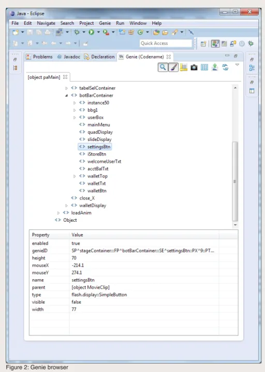Expand the walletTop tree node

pyautogui.click(x=75, y=176)
